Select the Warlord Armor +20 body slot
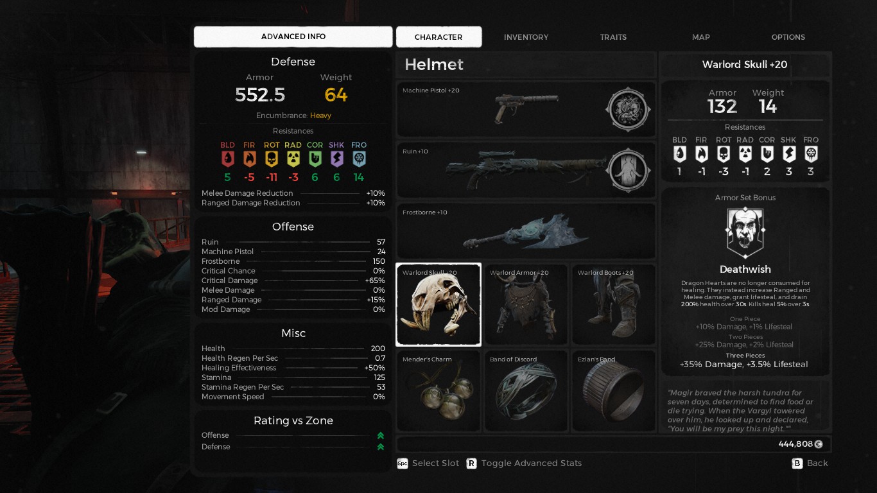 pyautogui.click(x=526, y=304)
